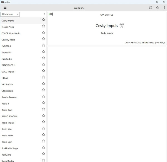Select RADIO BONTON station

point(23,116)
